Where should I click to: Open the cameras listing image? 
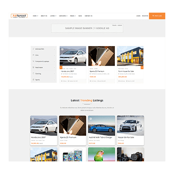coord(130,154)
